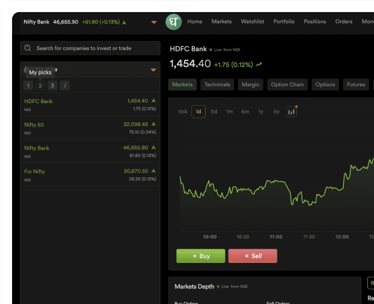This screenshot has width=374, height=304.
Task: Click the 12:00 time axis label
Action: coord(342,237)
